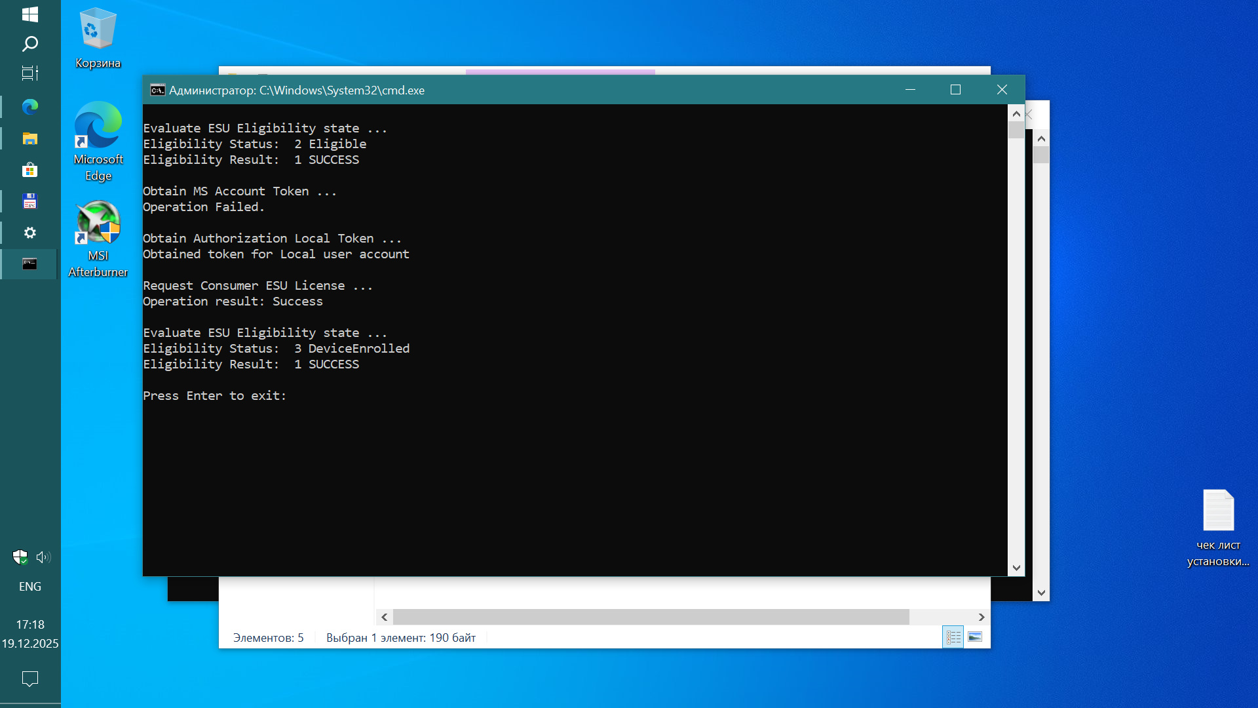Image resolution: width=1258 pixels, height=708 pixels.
Task: Open the clock and date flyout
Action: pyautogui.click(x=30, y=634)
